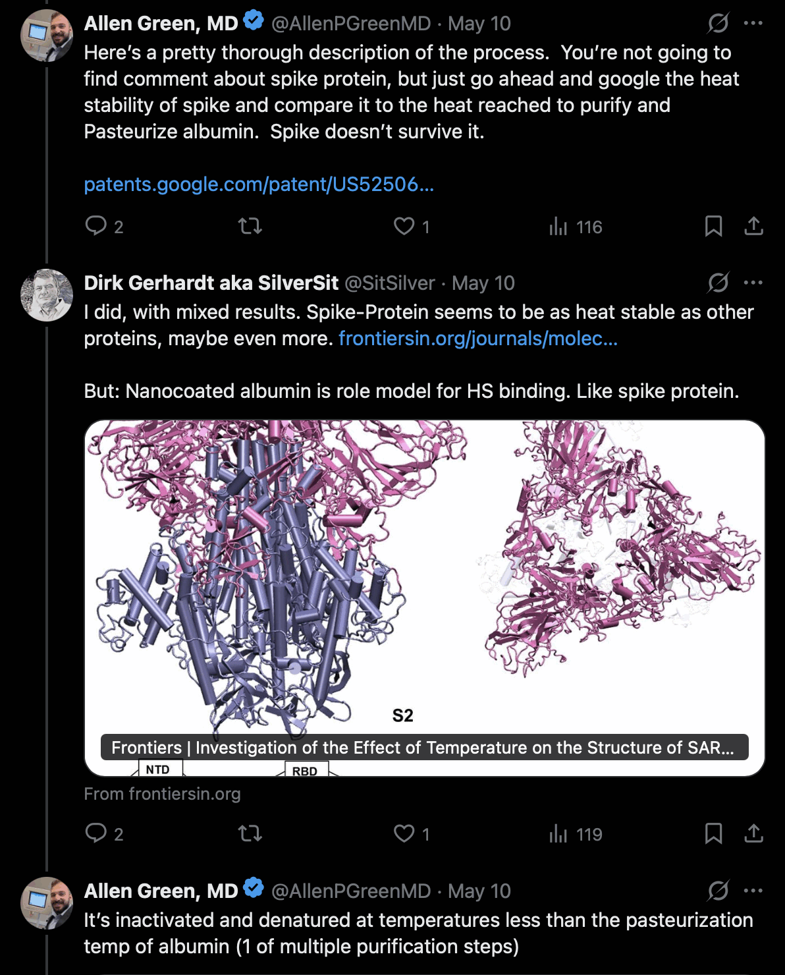Open more options on Dirk Gerhardt's tweet
785x975 pixels.
coord(753,283)
